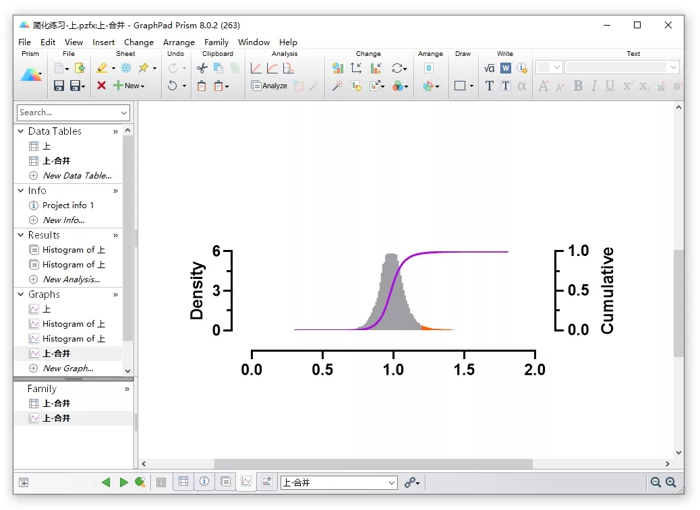Click the zoom in magnifier icon
Image resolution: width=700 pixels, height=510 pixels.
pyautogui.click(x=670, y=482)
